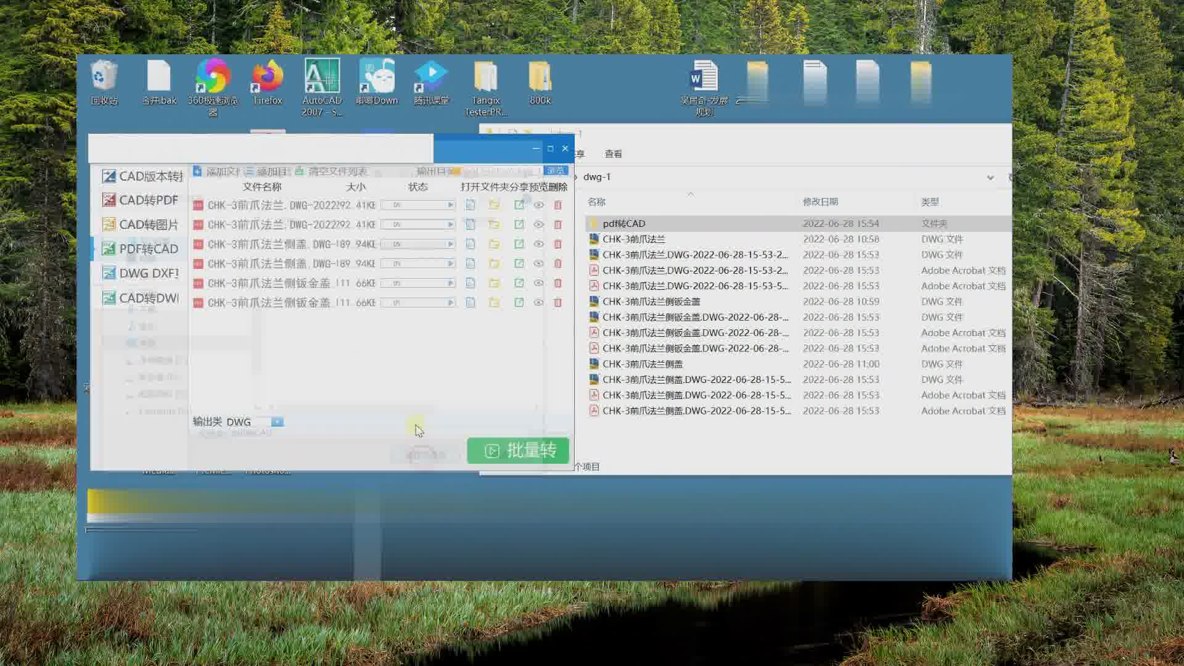Click 添加文件 add file icon
This screenshot has height=666, width=1184.
197,171
